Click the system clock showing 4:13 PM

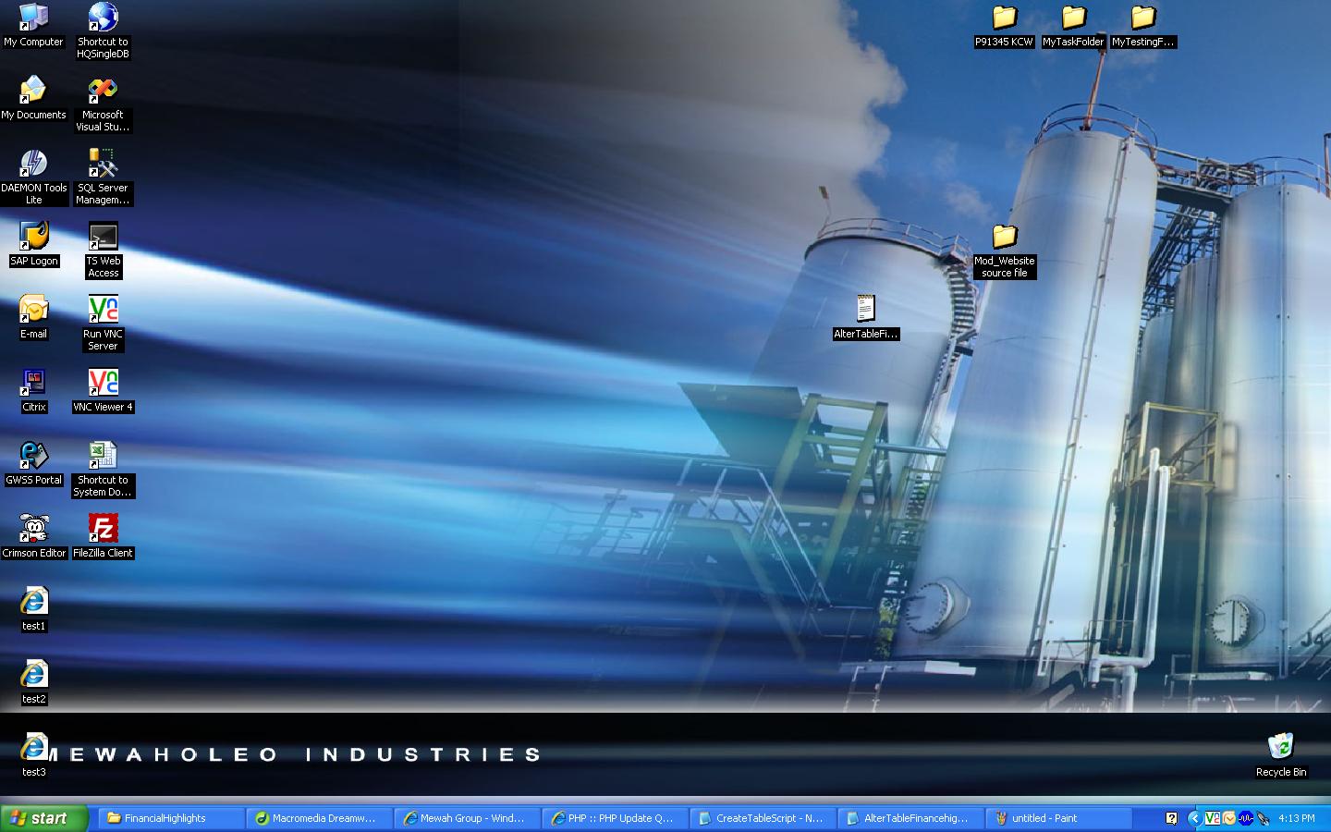pos(1296,818)
